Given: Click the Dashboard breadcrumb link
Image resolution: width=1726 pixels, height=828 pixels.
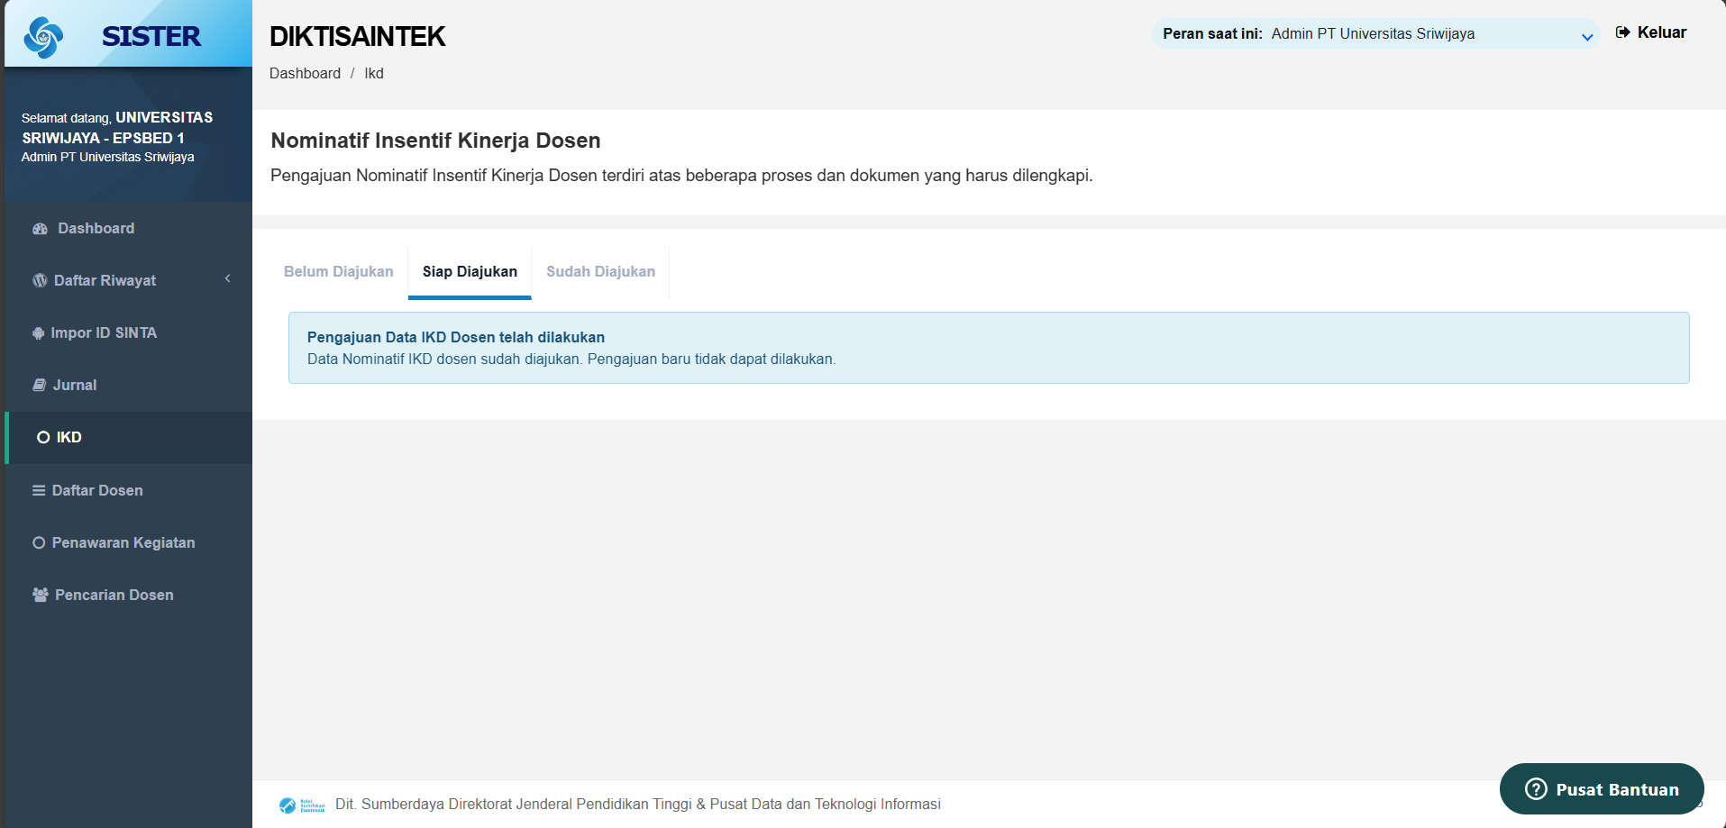Looking at the screenshot, I should point(305,74).
